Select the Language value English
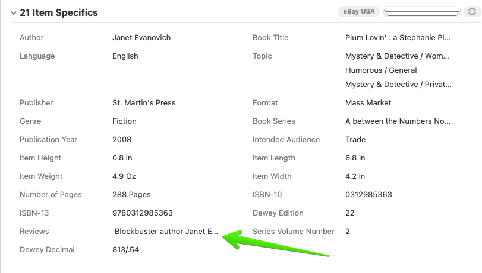Viewport: 482px width, 273px height. coord(125,56)
